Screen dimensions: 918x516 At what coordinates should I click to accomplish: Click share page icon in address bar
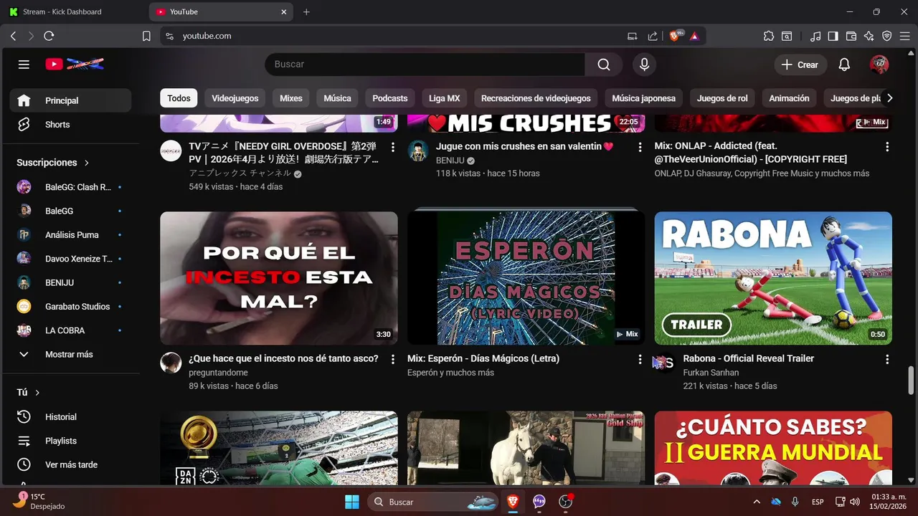(653, 36)
